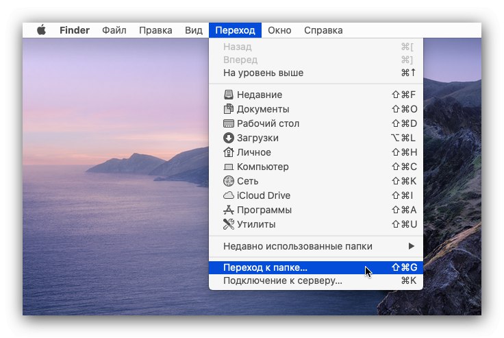Go to Рабочий стол
This screenshot has width=504, height=338.
click(x=316, y=123)
